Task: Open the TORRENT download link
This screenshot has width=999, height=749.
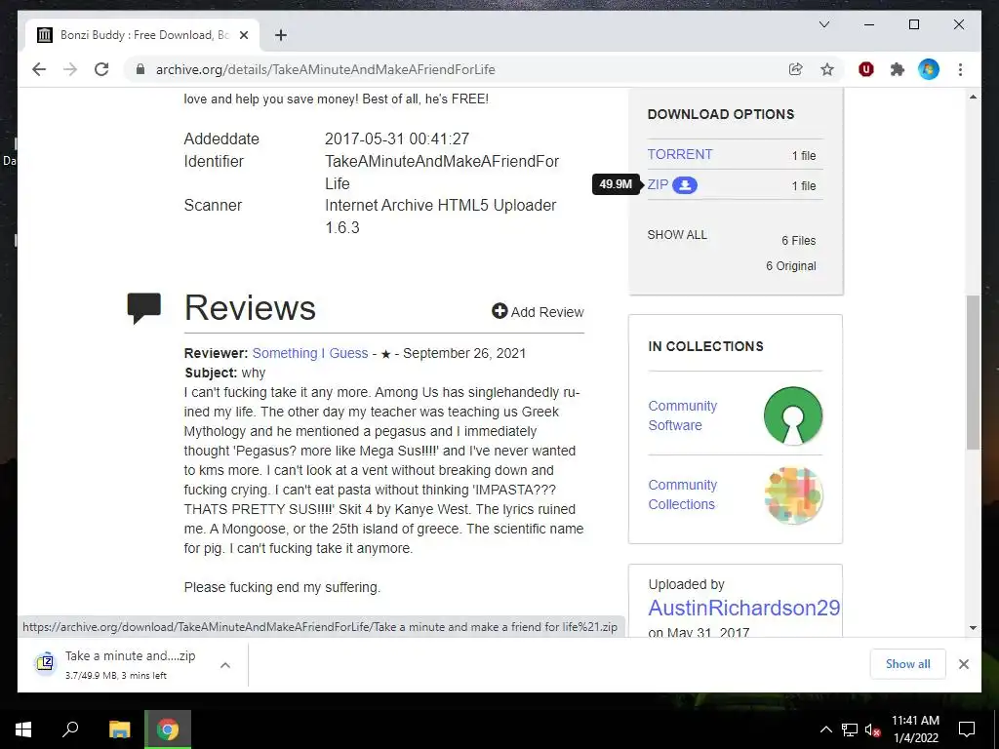Action: coord(680,154)
